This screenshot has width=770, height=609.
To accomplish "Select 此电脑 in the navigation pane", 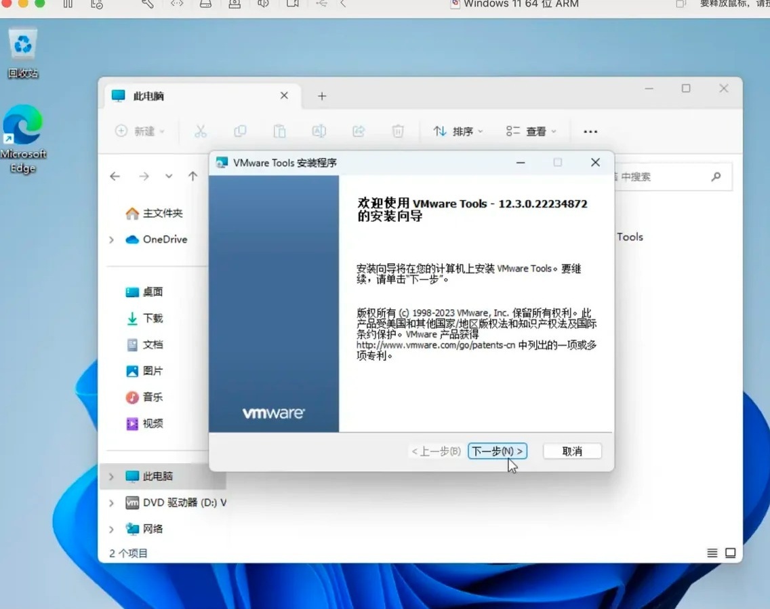I will (x=149, y=476).
